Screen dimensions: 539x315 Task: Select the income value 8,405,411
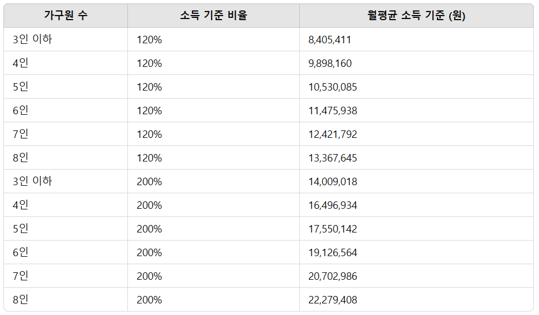[x=330, y=40]
